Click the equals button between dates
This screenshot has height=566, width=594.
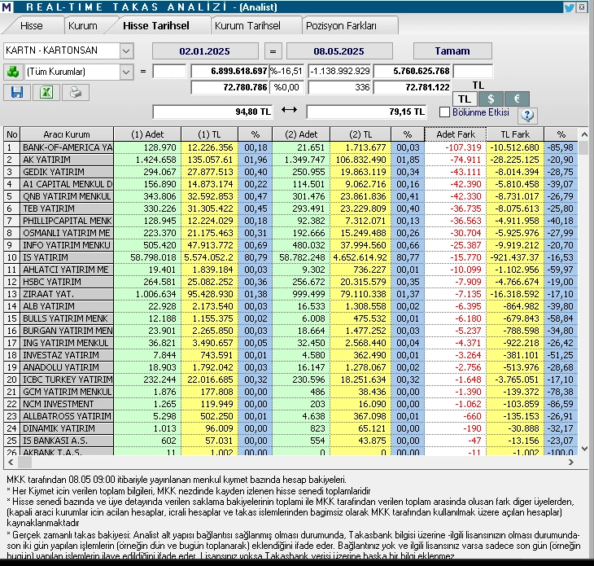tap(273, 51)
